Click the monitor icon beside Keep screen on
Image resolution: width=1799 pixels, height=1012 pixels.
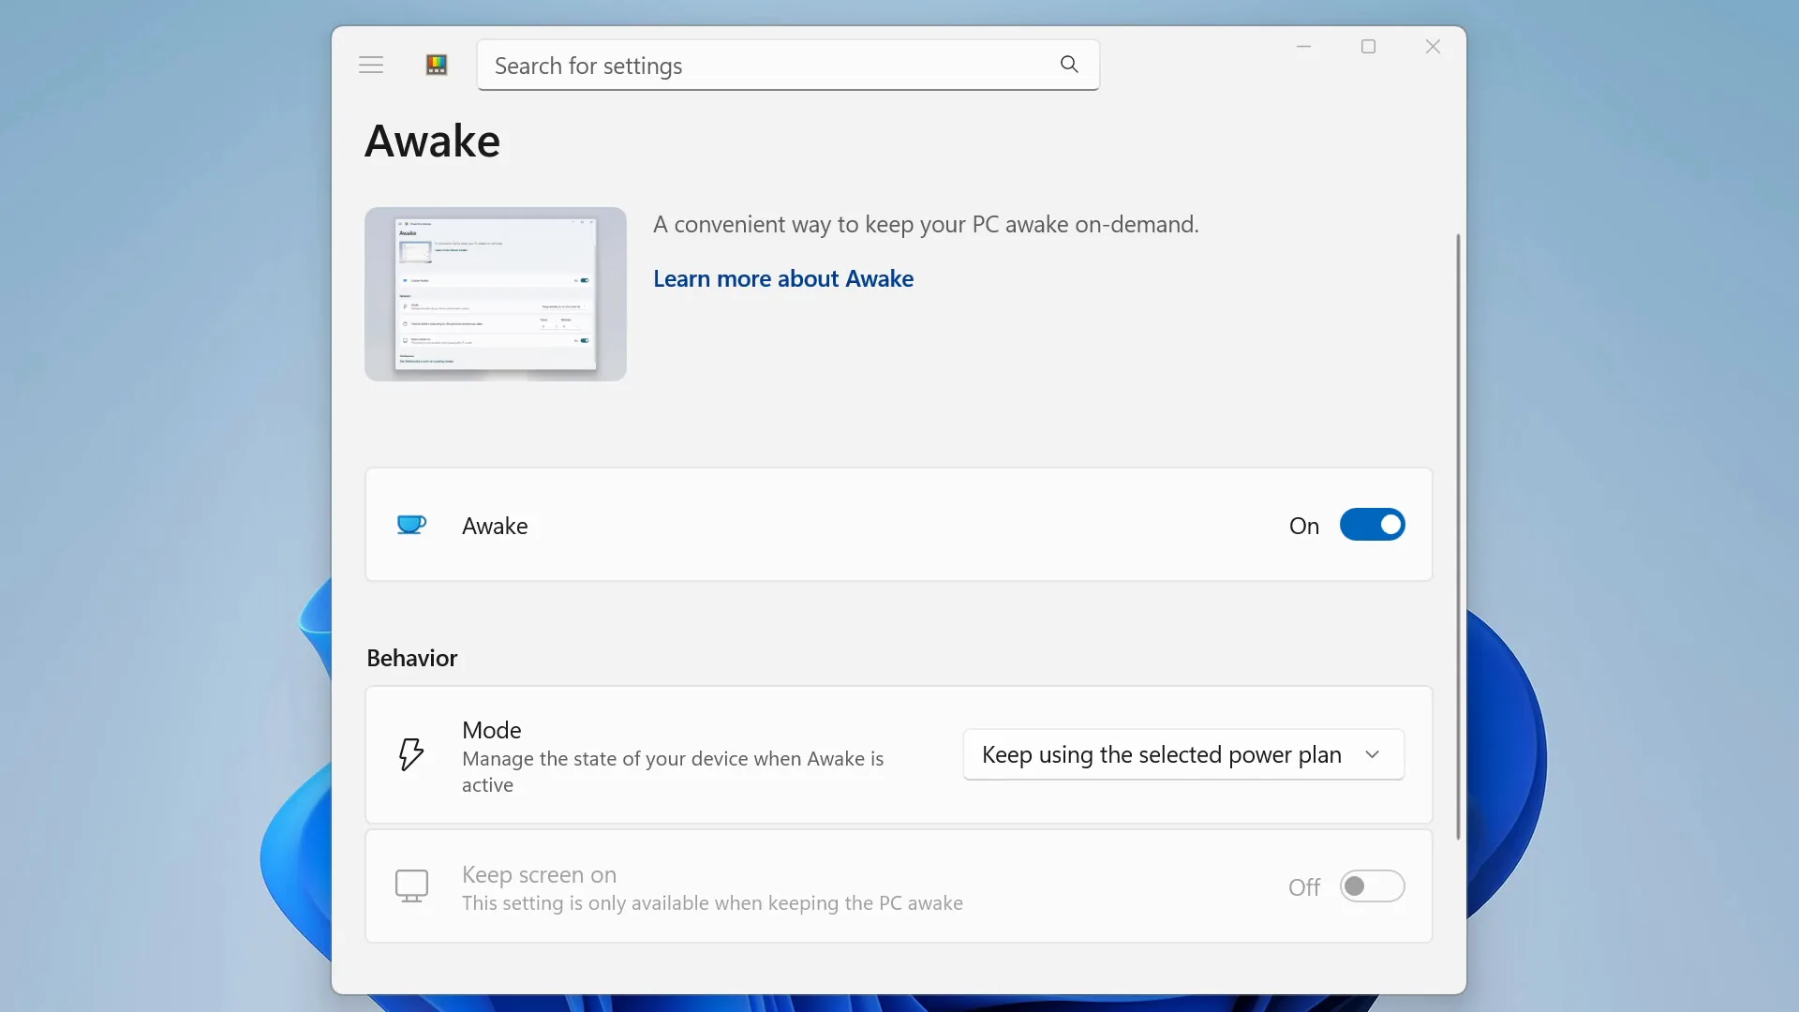tap(411, 886)
